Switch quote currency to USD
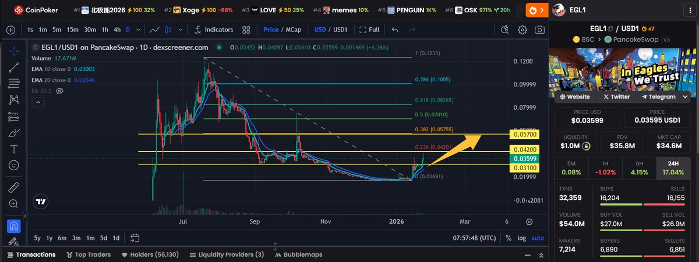The width and height of the screenshot is (699, 262). [x=320, y=30]
